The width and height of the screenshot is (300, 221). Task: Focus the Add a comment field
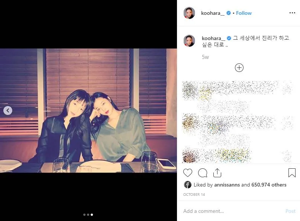click(232, 211)
